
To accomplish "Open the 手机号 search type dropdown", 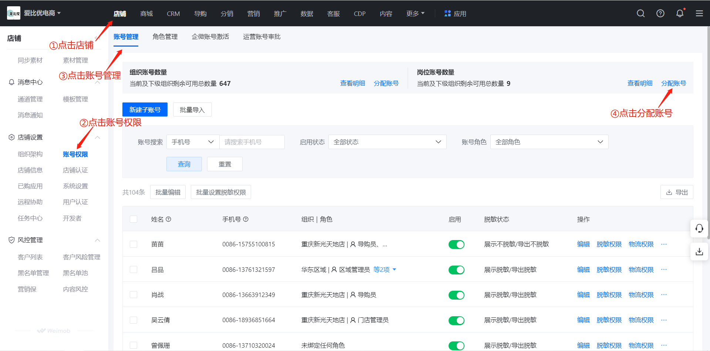I will (x=193, y=142).
